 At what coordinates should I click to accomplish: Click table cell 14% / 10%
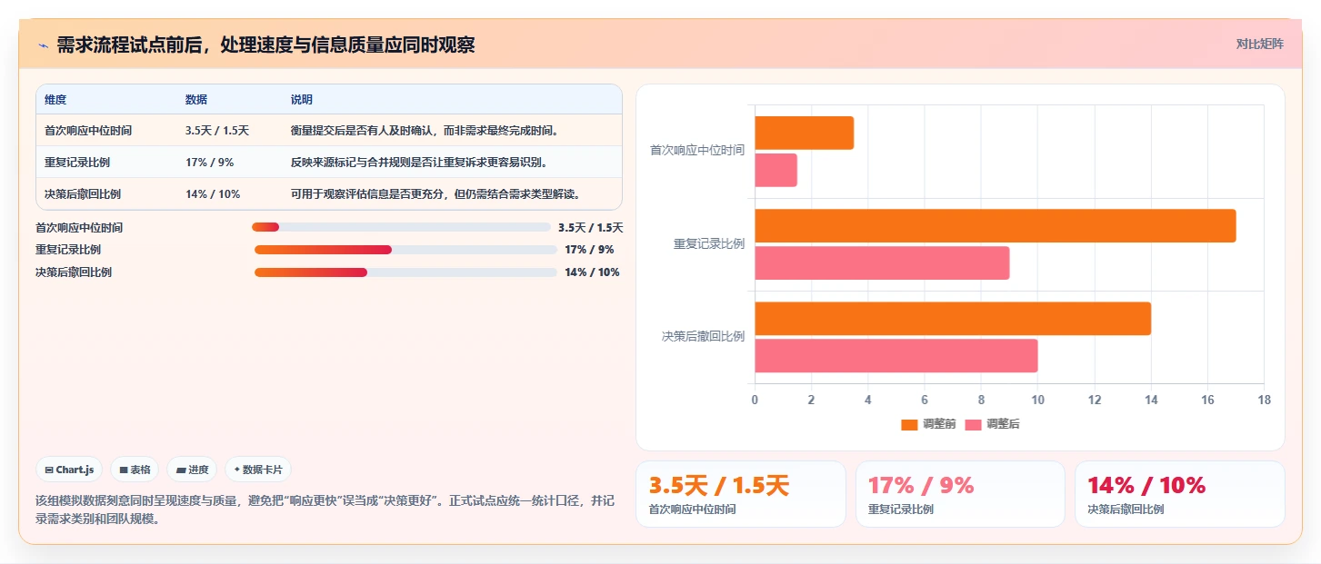click(x=213, y=193)
